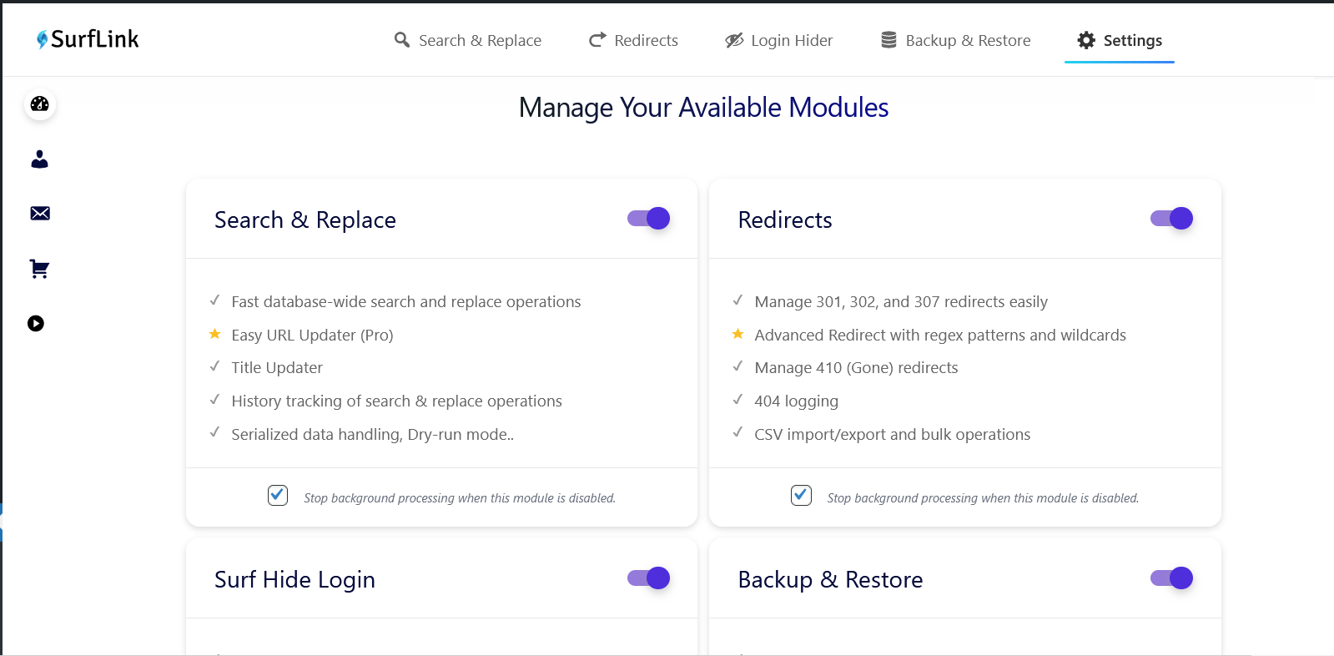This screenshot has width=1334, height=656.
Task: Click the SurfLink logo
Action: tap(88, 39)
